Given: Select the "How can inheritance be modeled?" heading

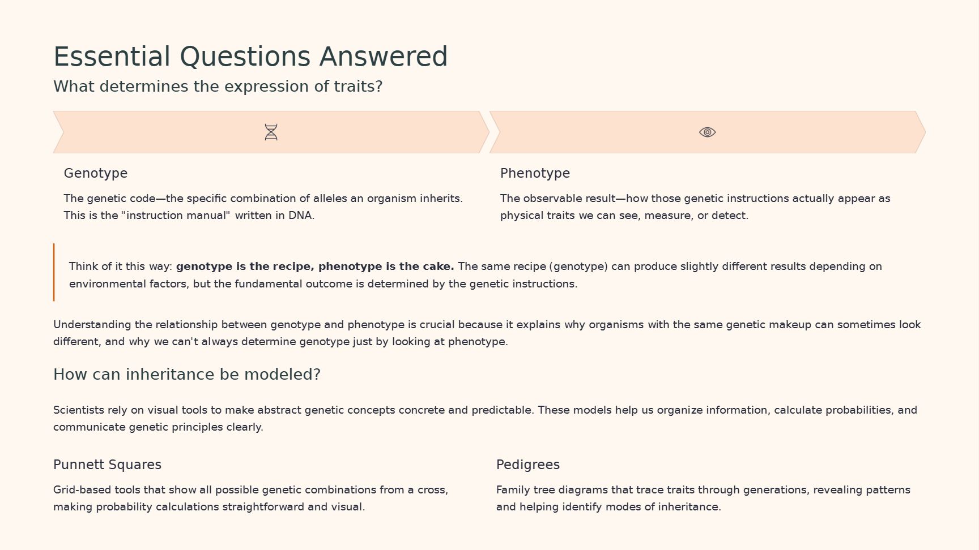Looking at the screenshot, I should pos(186,375).
